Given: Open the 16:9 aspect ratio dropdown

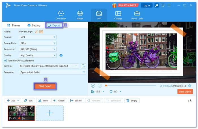Looking at the screenshot, I should coord(98,91).
